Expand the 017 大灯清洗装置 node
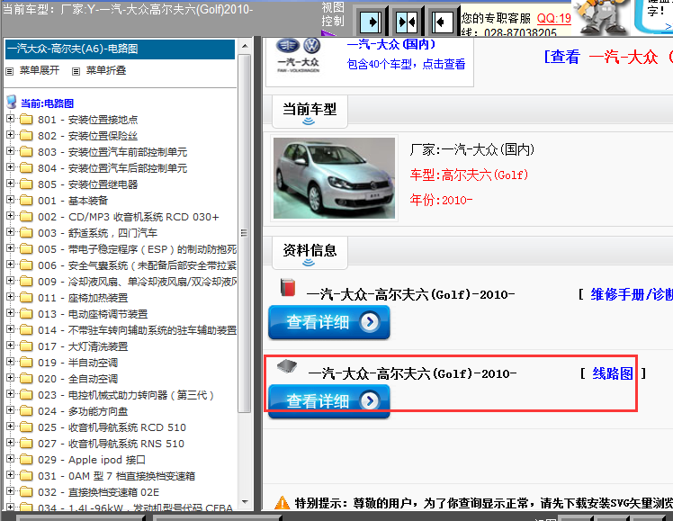The height and width of the screenshot is (521, 673). click(11, 346)
